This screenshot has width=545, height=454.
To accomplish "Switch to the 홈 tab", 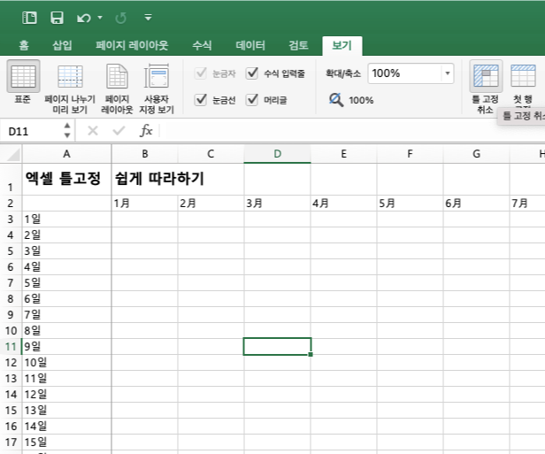I will pos(24,45).
